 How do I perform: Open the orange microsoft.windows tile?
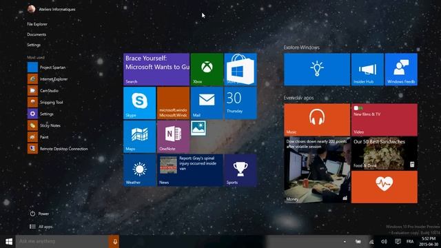pos(173,103)
